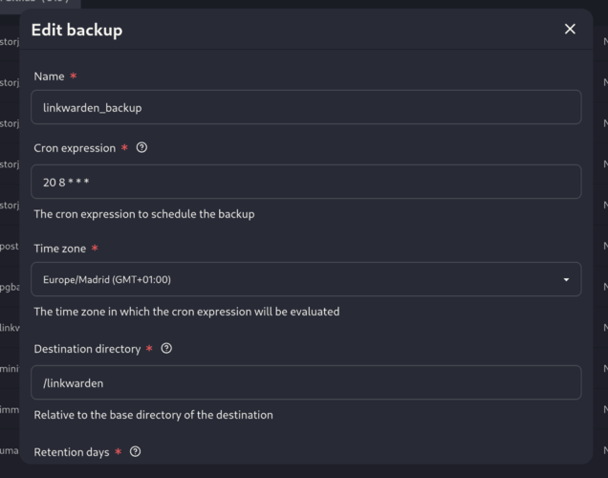This screenshot has width=608, height=478.
Task: Click the Retention days label
Action: coord(72,452)
